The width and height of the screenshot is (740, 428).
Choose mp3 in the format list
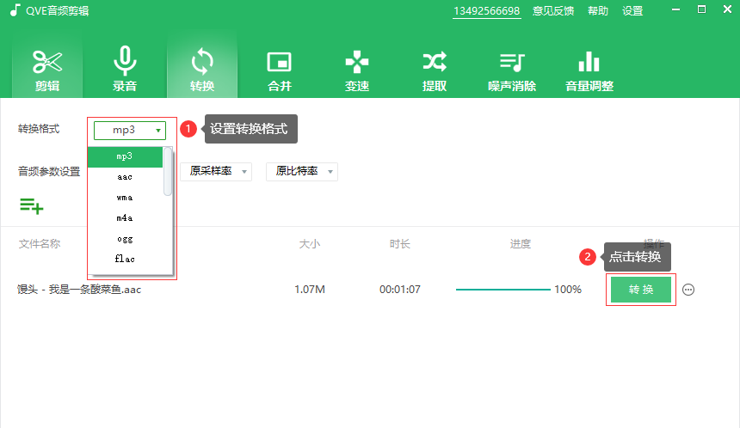[125, 157]
